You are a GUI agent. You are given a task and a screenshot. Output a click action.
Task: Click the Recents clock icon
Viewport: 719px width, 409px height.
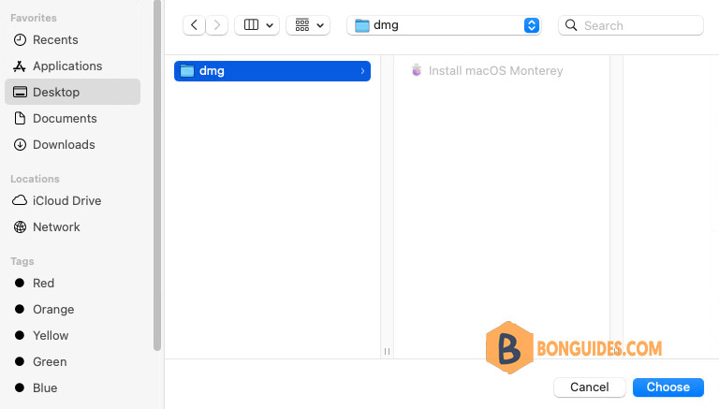(20, 40)
